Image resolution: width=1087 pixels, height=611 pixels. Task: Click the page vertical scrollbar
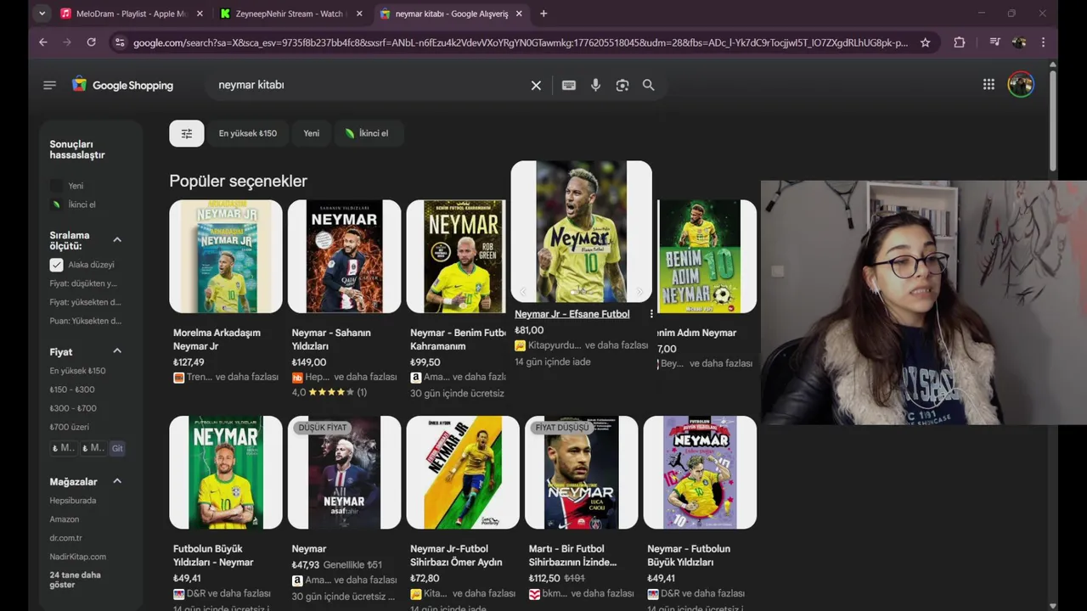click(x=1053, y=119)
